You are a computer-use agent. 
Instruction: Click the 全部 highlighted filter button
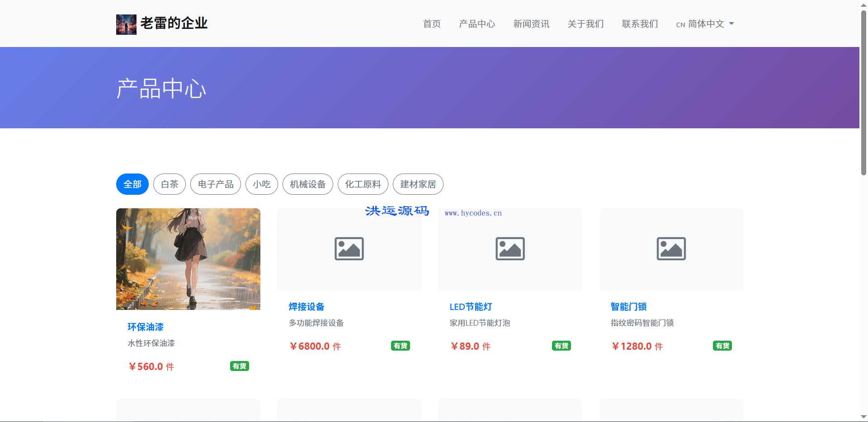pyautogui.click(x=132, y=184)
